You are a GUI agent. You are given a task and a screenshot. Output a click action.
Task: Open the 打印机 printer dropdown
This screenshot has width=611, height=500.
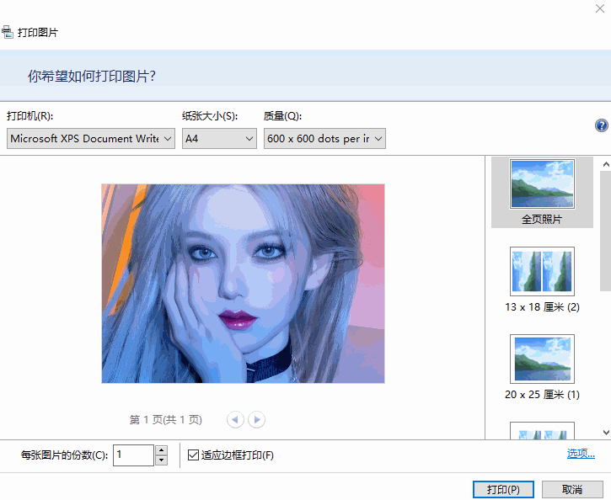click(91, 139)
